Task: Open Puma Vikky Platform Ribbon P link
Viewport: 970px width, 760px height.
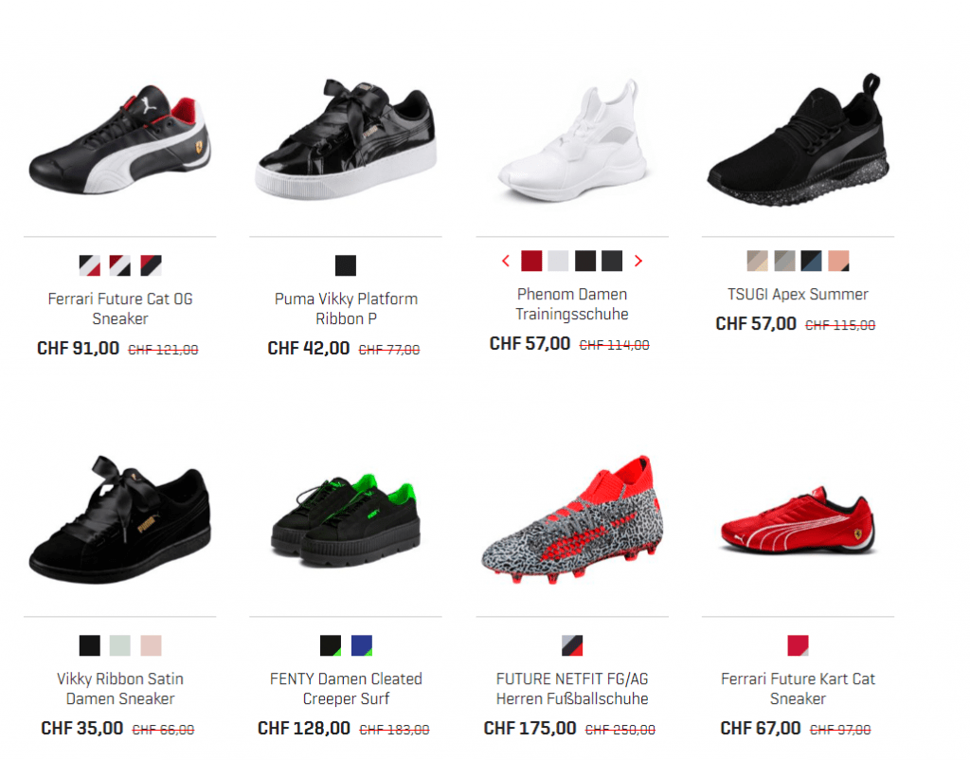Action: pos(346,309)
